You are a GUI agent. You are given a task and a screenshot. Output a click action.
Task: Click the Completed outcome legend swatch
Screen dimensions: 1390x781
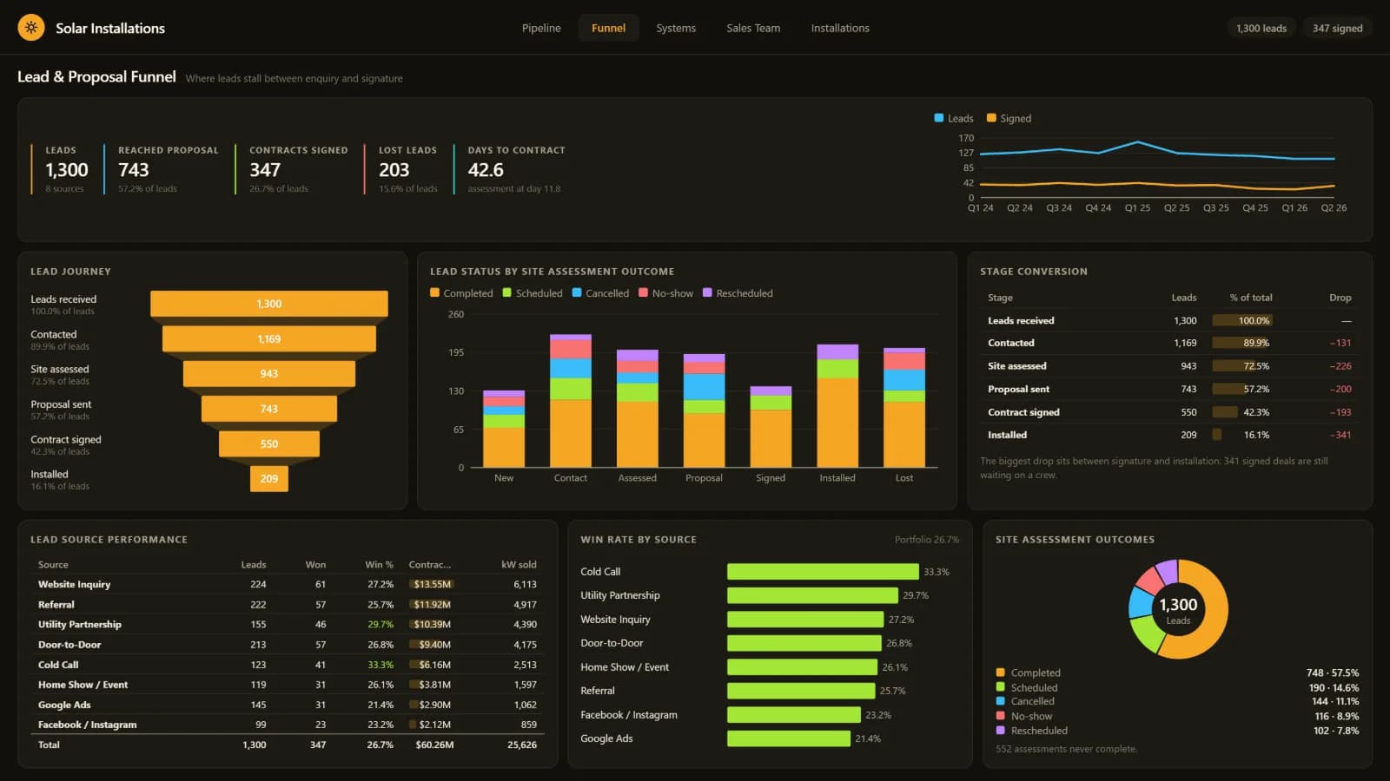pos(1000,673)
